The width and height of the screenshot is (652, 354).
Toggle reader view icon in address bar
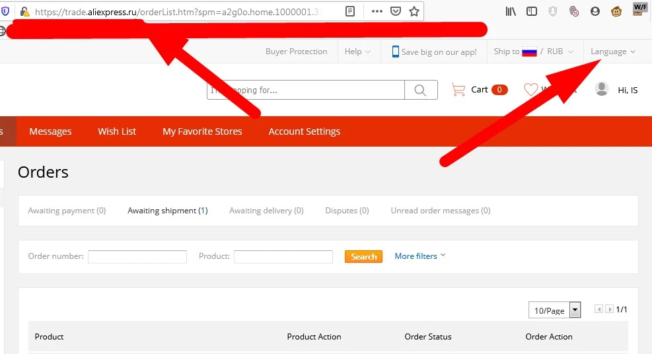click(x=350, y=11)
